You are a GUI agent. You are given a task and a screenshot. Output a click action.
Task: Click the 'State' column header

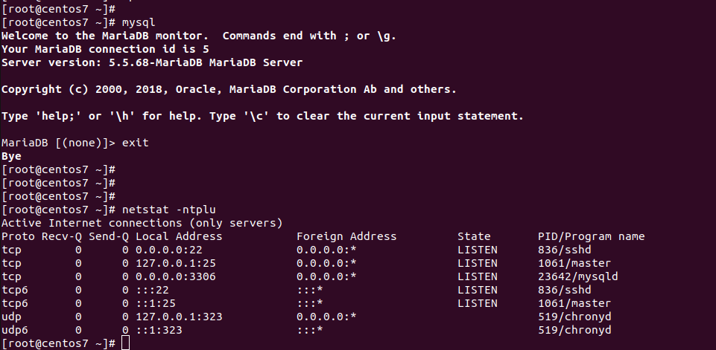[474, 236]
